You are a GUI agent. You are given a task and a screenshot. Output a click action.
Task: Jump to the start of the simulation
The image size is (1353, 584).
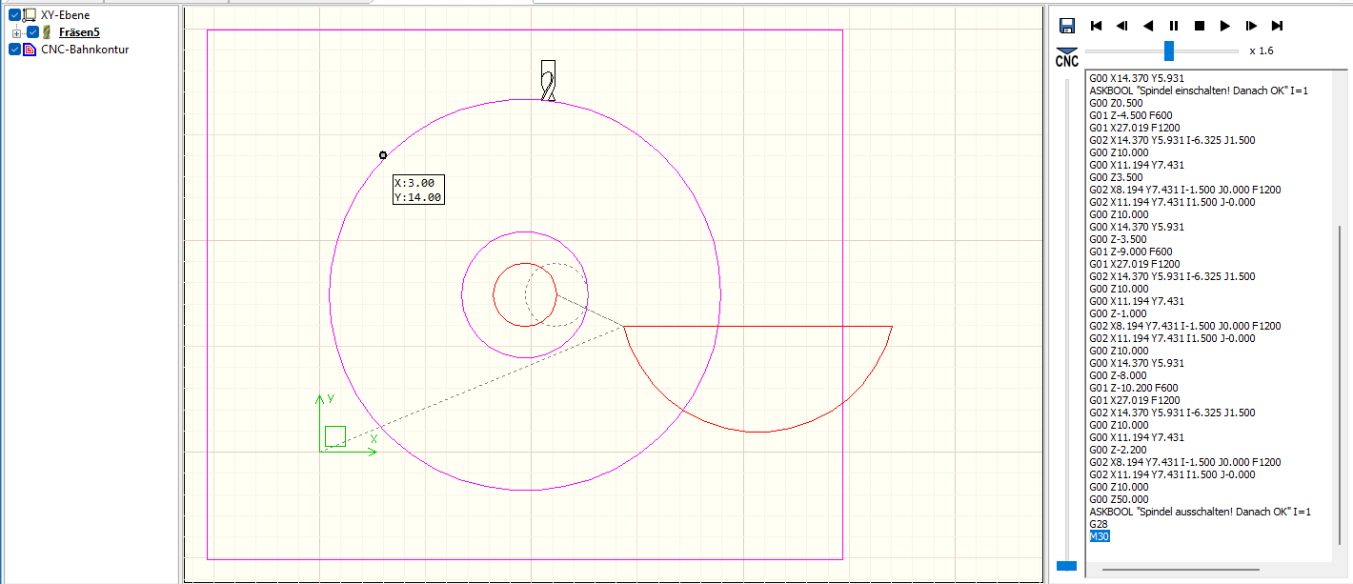tap(1097, 26)
